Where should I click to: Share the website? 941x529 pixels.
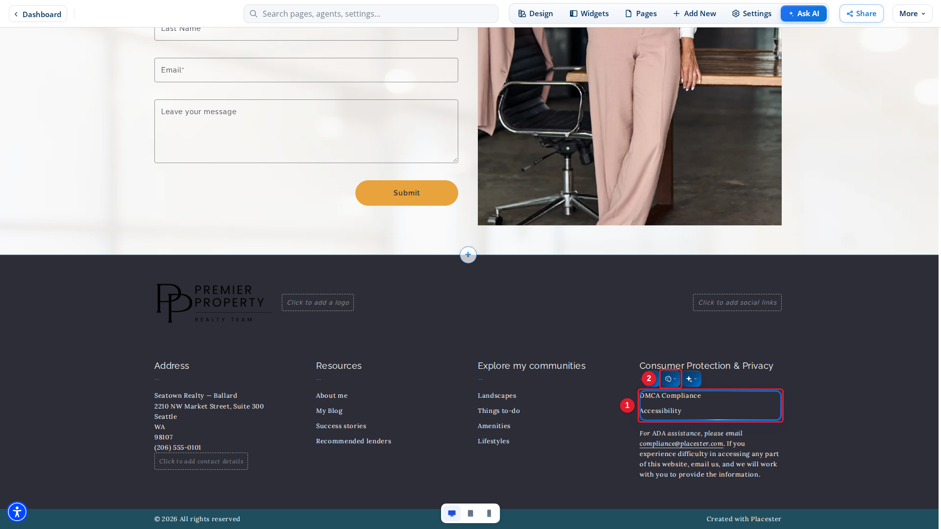click(862, 14)
